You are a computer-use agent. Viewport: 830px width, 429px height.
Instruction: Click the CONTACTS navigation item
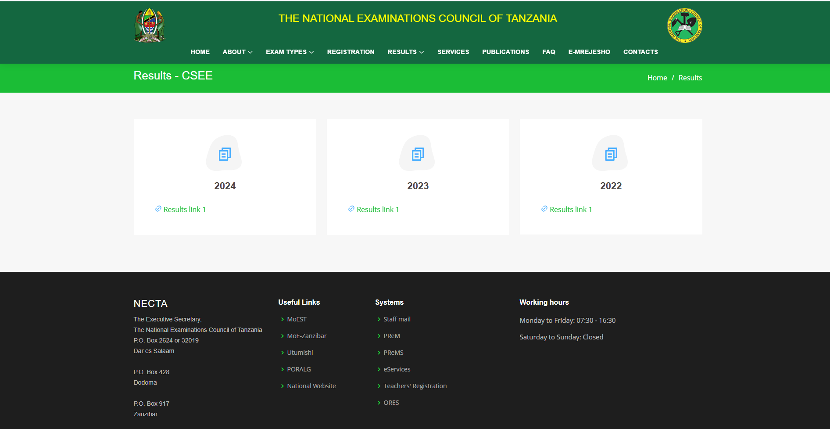[640, 52]
